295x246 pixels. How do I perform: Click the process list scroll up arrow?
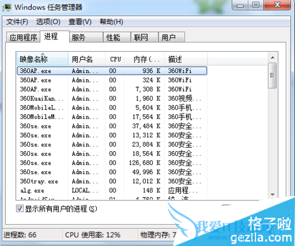(273, 58)
